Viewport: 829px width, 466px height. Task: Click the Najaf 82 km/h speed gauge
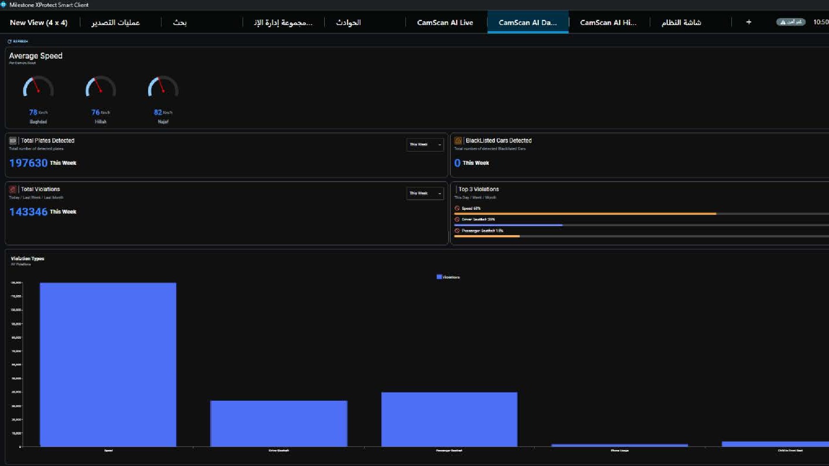point(163,88)
